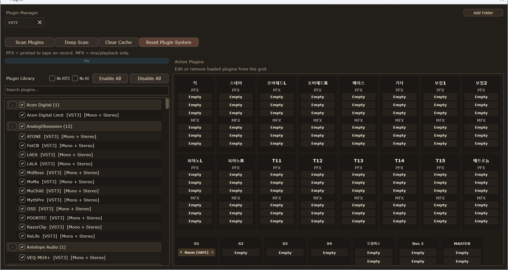The width and height of the screenshot is (508, 270).
Task: Toggle the RazorClip plugin checkbox
Action: [22, 227]
